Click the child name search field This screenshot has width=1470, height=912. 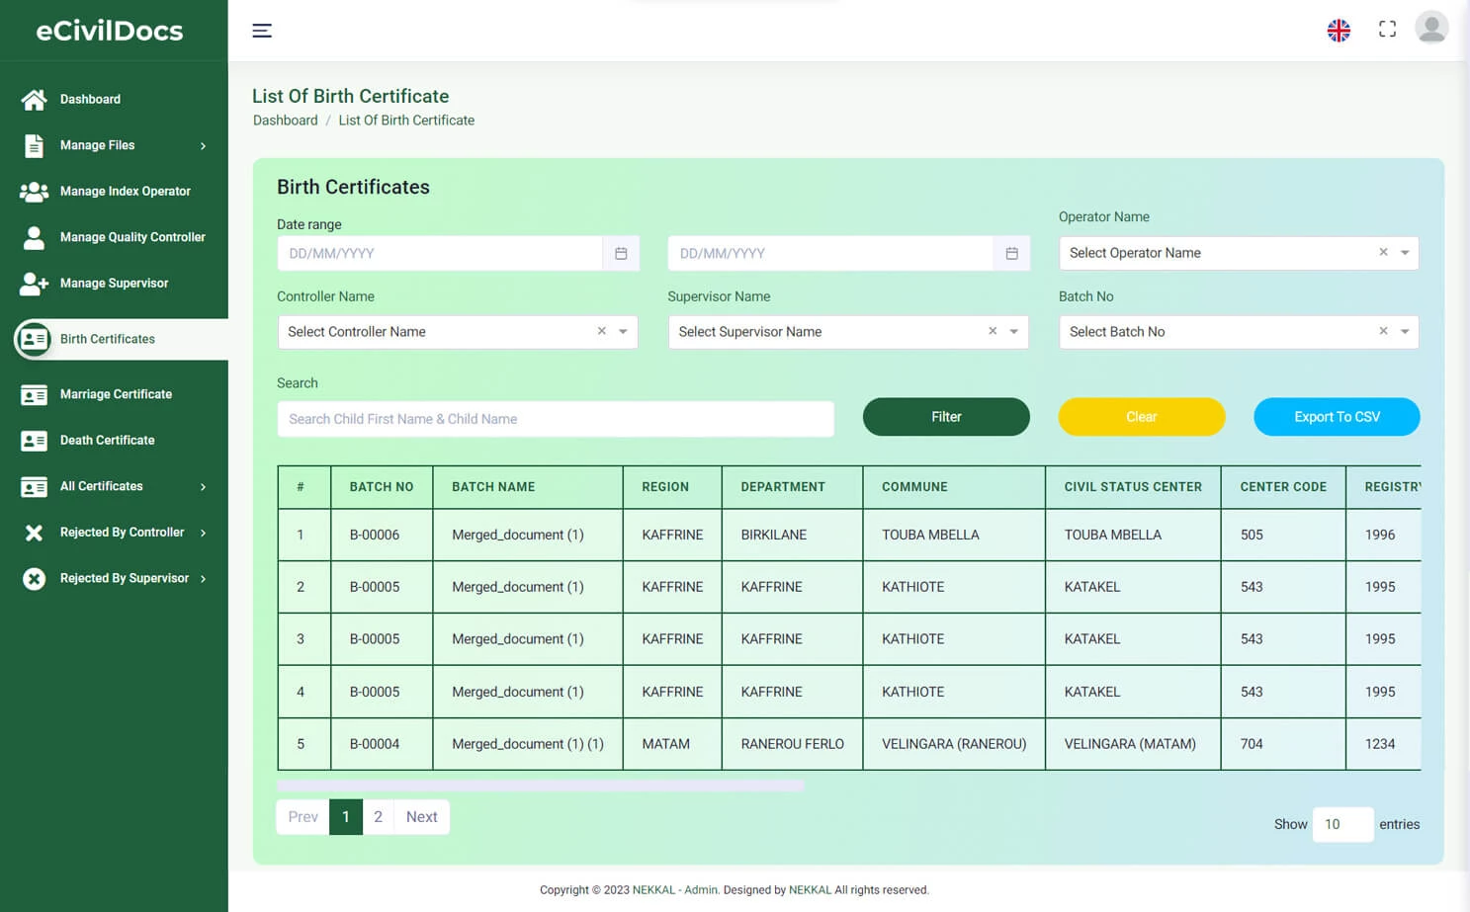tap(556, 419)
